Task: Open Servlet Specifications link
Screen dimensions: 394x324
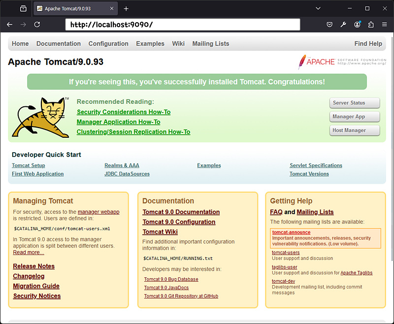Action: [x=316, y=165]
